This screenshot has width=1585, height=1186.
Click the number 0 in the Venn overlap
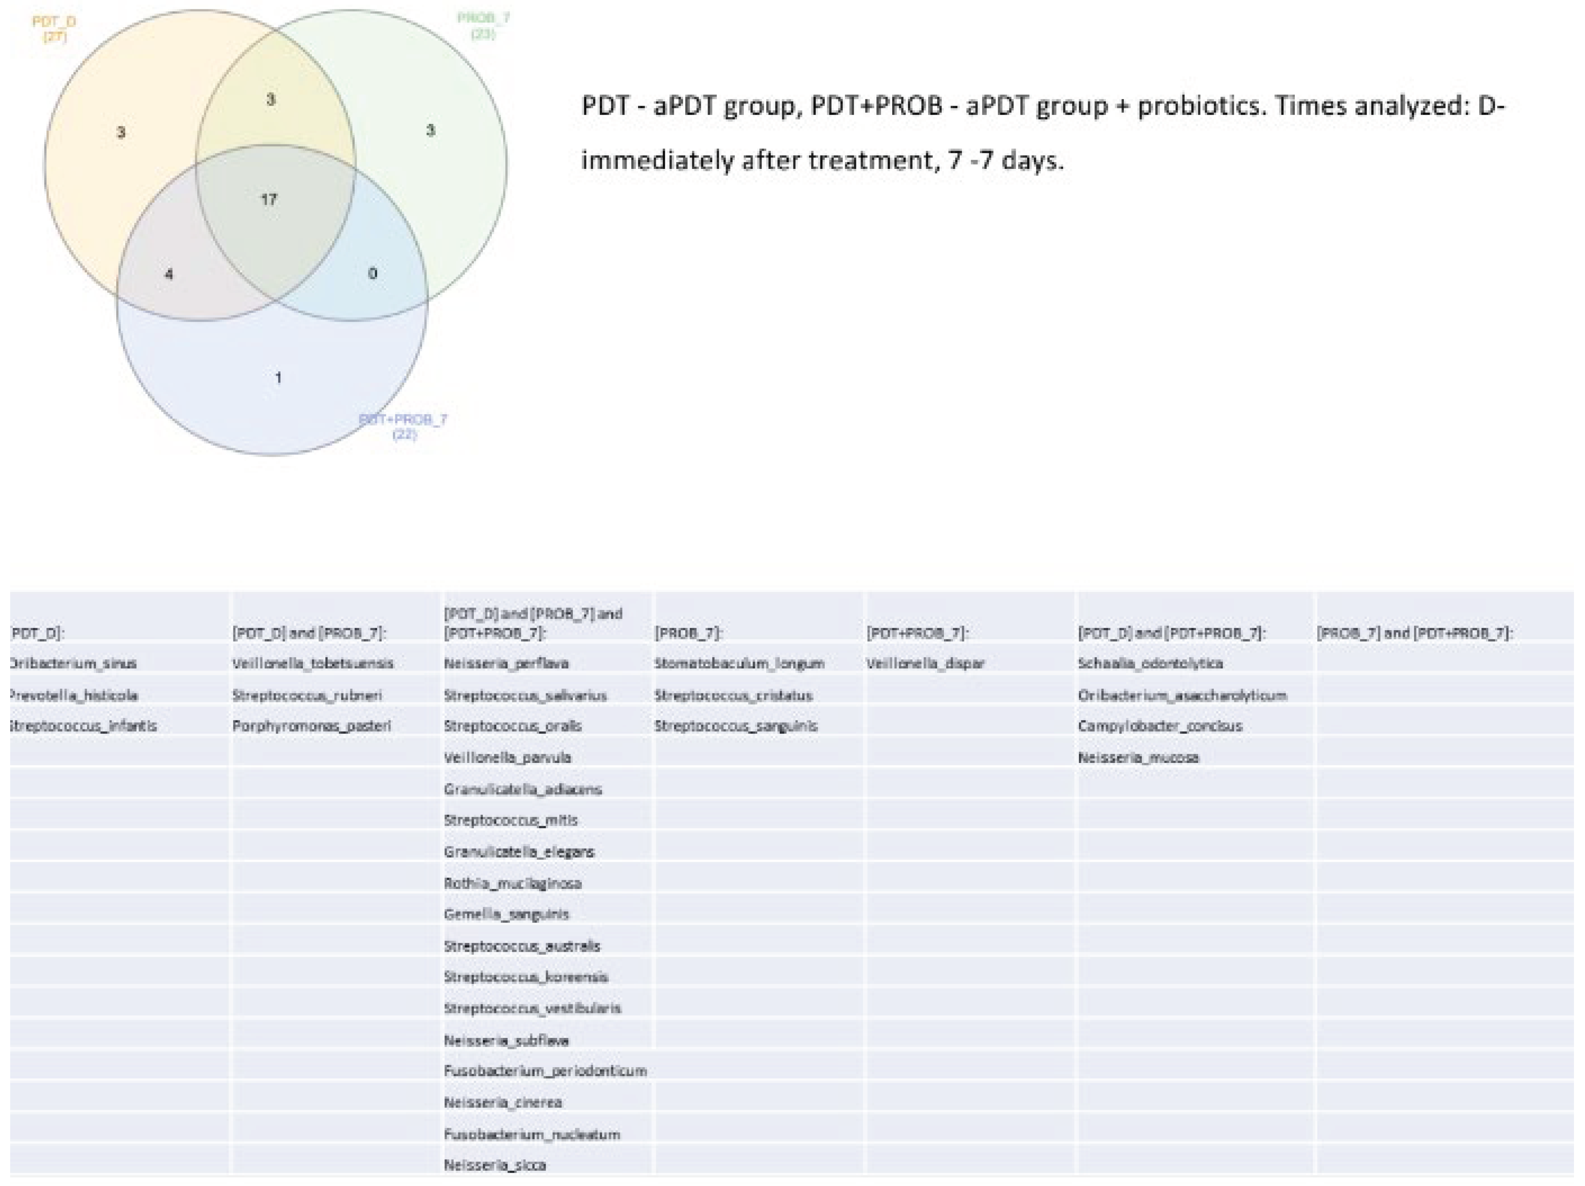click(x=372, y=273)
